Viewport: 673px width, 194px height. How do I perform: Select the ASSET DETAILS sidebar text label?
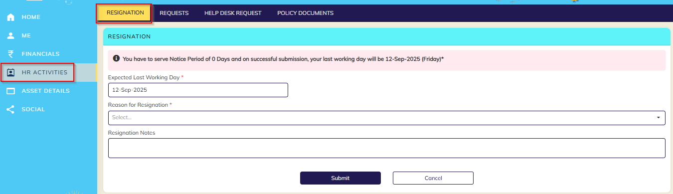click(45, 91)
